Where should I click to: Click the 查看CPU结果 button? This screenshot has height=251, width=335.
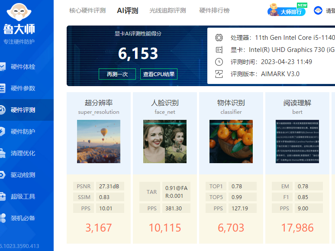coord(159,74)
